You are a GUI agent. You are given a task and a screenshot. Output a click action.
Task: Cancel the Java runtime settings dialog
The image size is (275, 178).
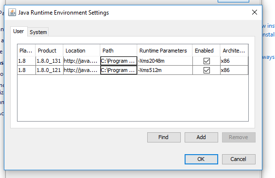pyautogui.click(x=239, y=159)
